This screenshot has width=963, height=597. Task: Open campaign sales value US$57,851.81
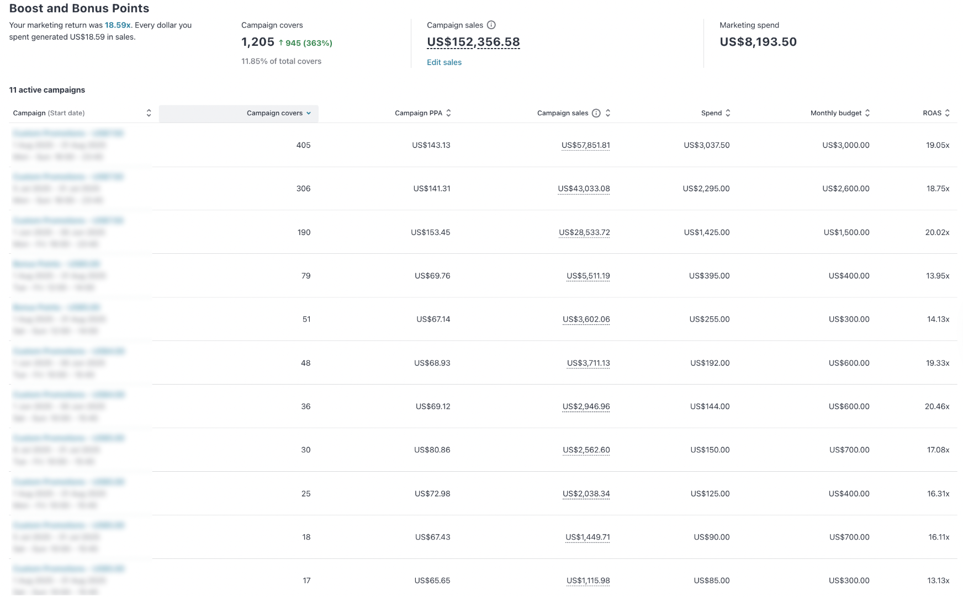pos(585,145)
